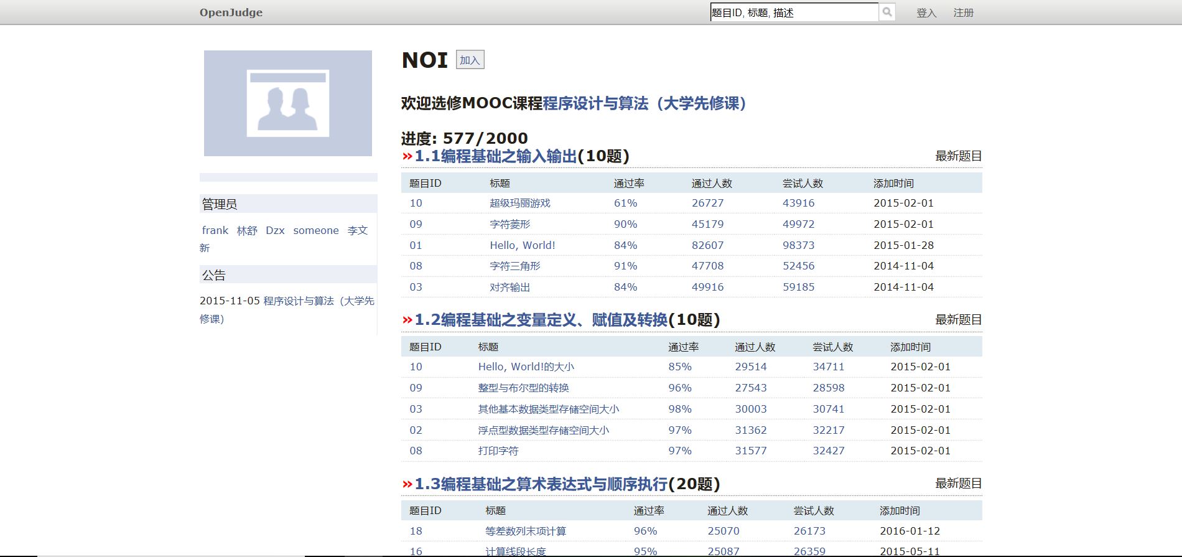Screen dimensions: 1182x557
Task: Click attempt count 28598
Action: (x=829, y=388)
